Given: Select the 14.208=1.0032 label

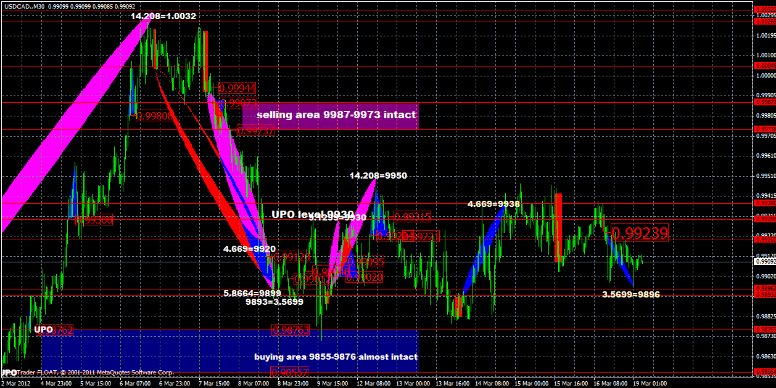Looking at the screenshot, I should click(164, 17).
